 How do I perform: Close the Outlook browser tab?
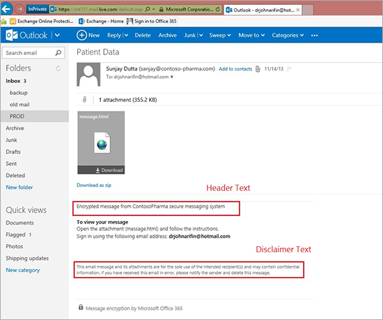pyautogui.click(x=298, y=10)
